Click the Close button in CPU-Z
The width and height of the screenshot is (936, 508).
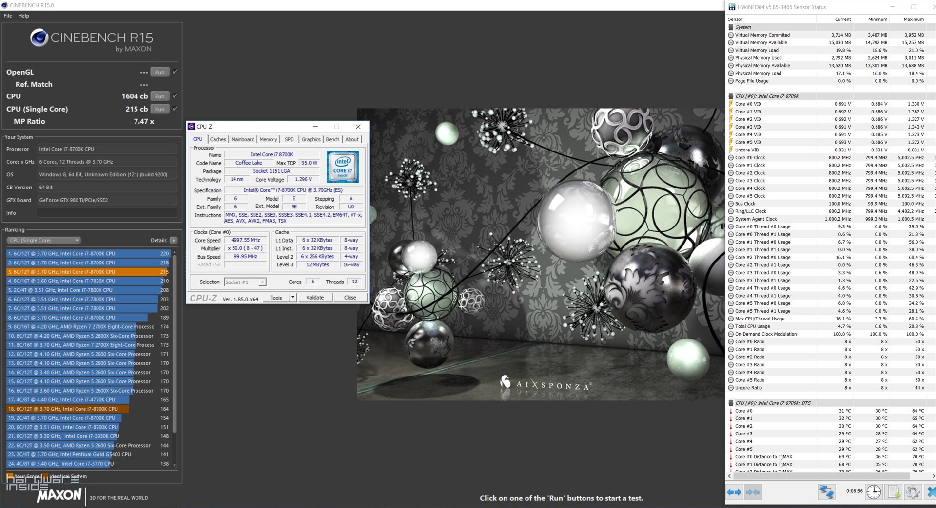(x=350, y=298)
